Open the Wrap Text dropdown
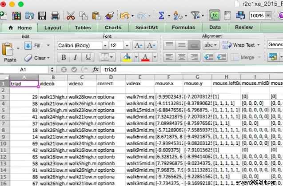This screenshot has height=186, width=283. point(259,45)
